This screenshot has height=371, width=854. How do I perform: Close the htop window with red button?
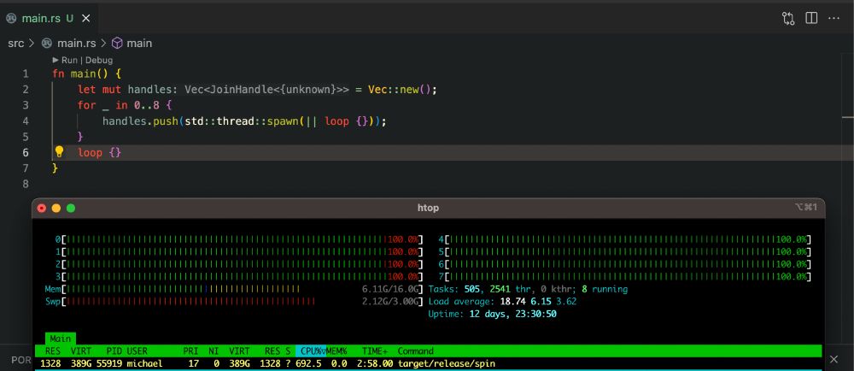[x=41, y=208]
